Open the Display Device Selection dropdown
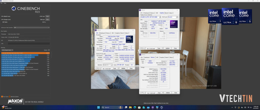The image size is (260, 110). tap(151, 17)
